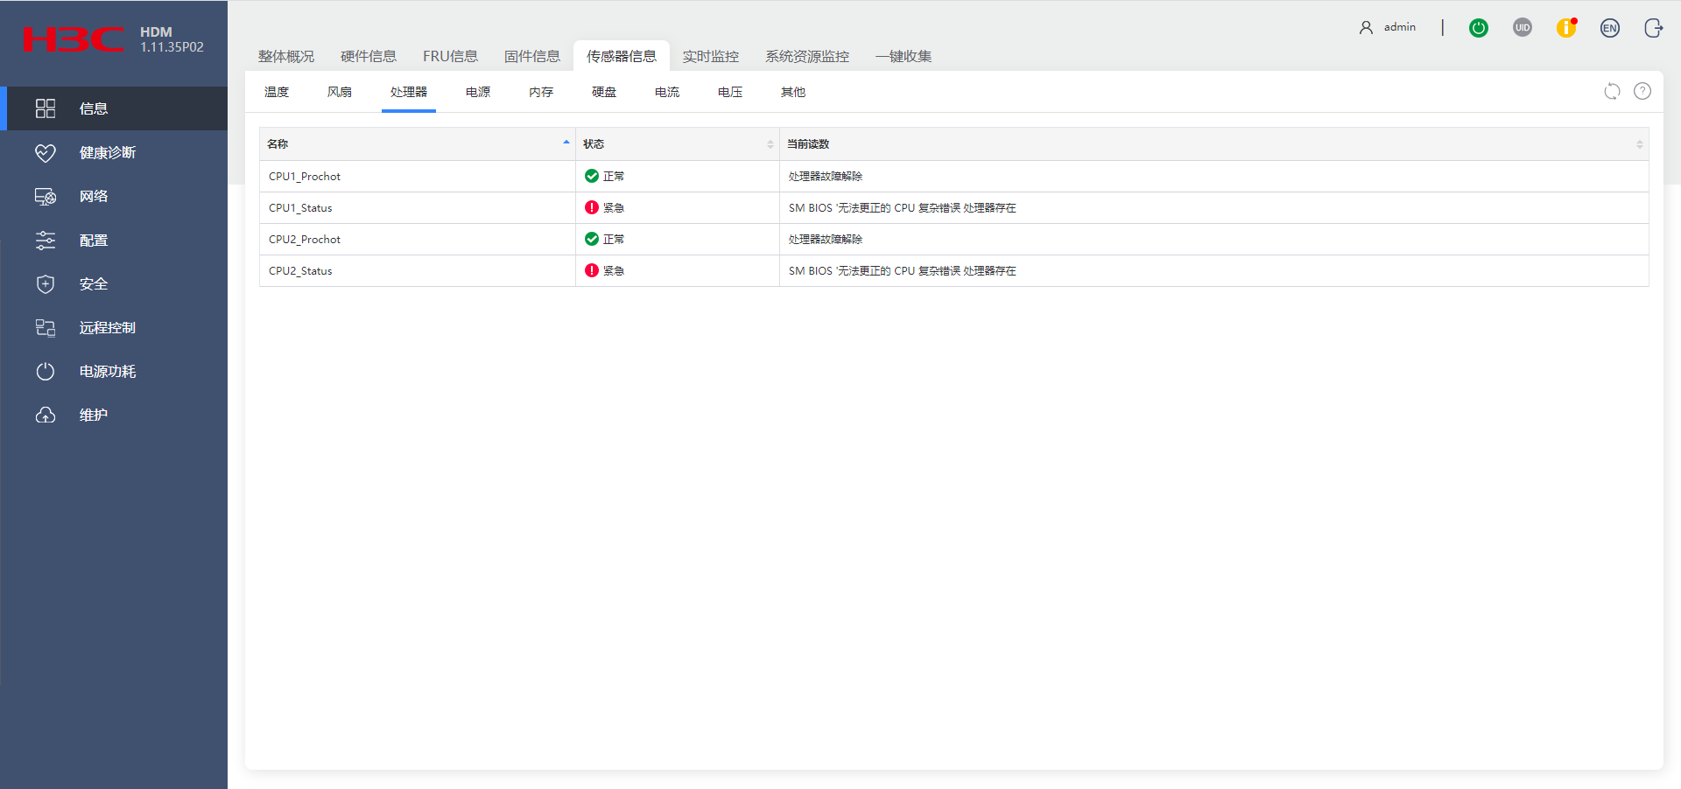Click CPU2_Prochot 正常 status cell
Image resolution: width=1681 pixels, height=789 pixels.
point(678,239)
